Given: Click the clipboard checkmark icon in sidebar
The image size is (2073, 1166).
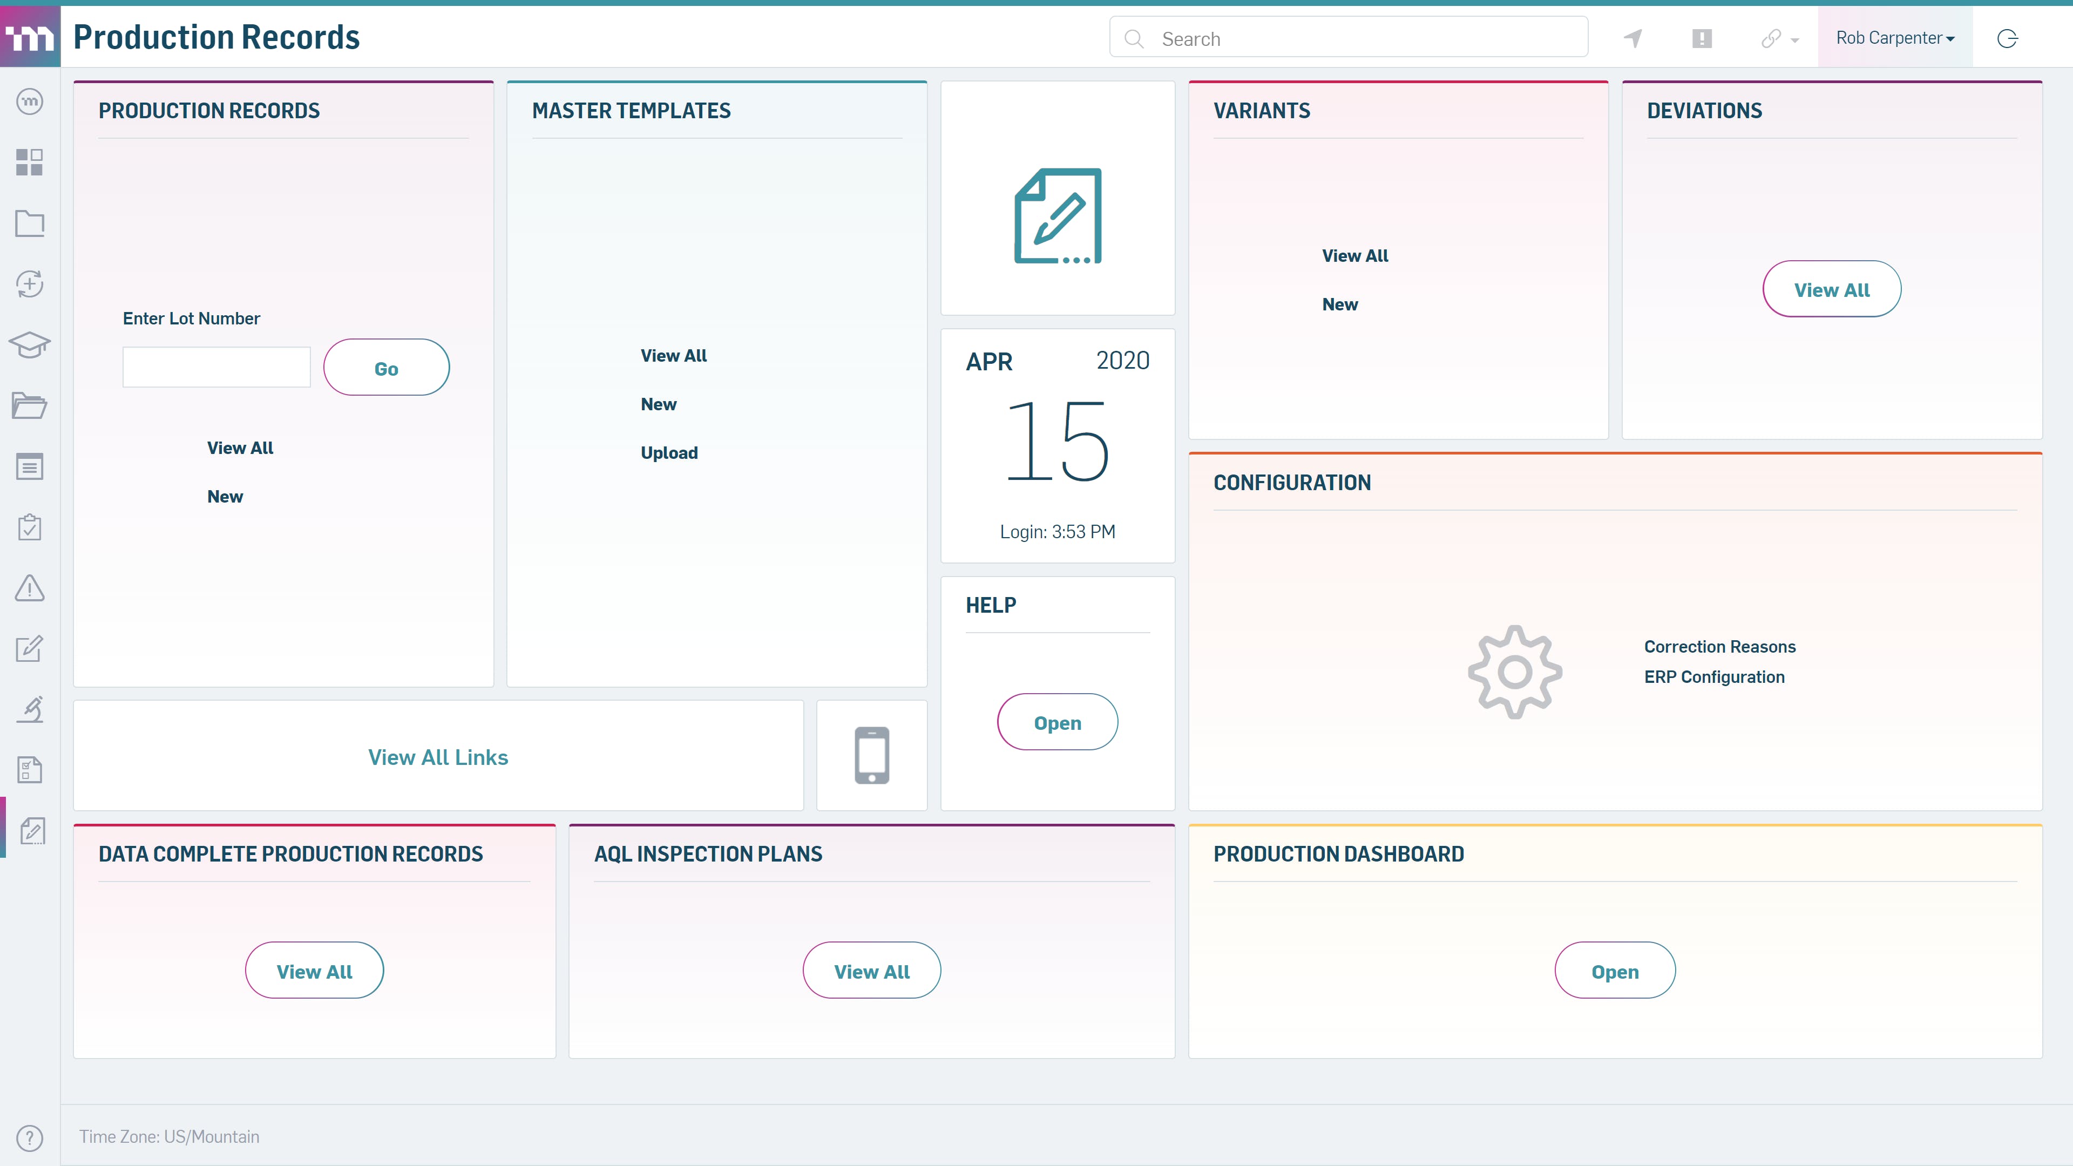Looking at the screenshot, I should tap(30, 527).
